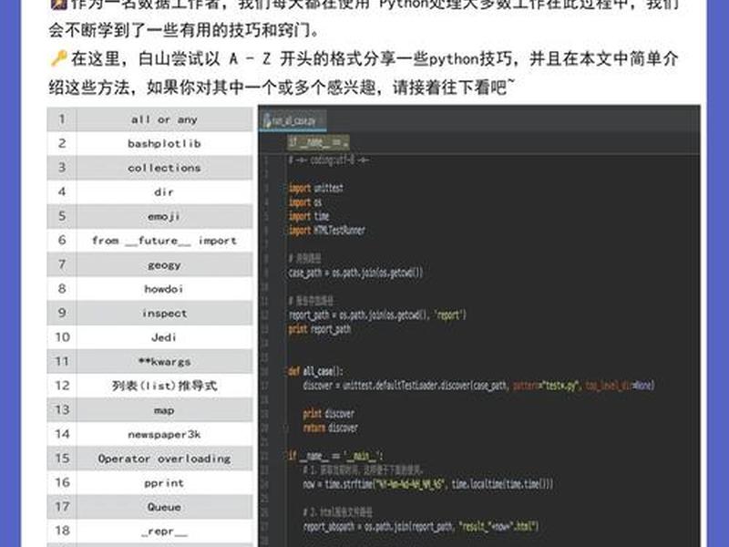Select the 'pprint' table cell
The width and height of the screenshot is (729, 547).
click(x=165, y=482)
